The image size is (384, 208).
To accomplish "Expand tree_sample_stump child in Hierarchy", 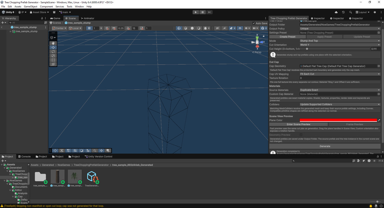I will pos(11,31).
